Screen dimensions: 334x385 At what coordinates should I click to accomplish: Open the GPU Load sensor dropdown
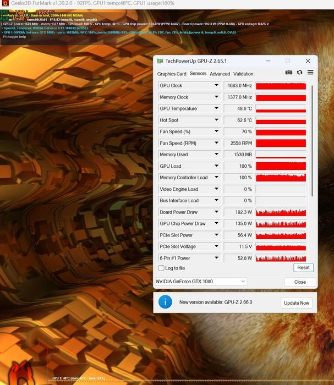pos(216,166)
